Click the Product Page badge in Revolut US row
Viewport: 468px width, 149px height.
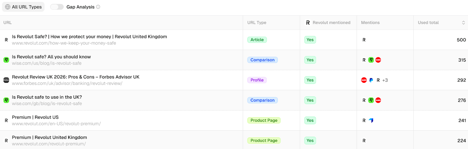pos(264,121)
